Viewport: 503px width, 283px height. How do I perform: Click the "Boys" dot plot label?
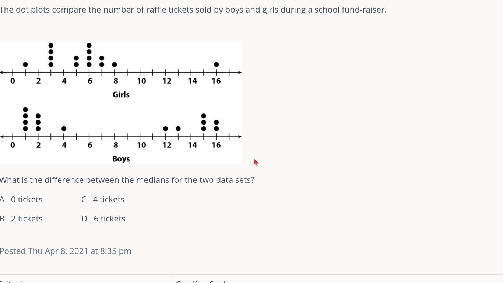(x=121, y=159)
